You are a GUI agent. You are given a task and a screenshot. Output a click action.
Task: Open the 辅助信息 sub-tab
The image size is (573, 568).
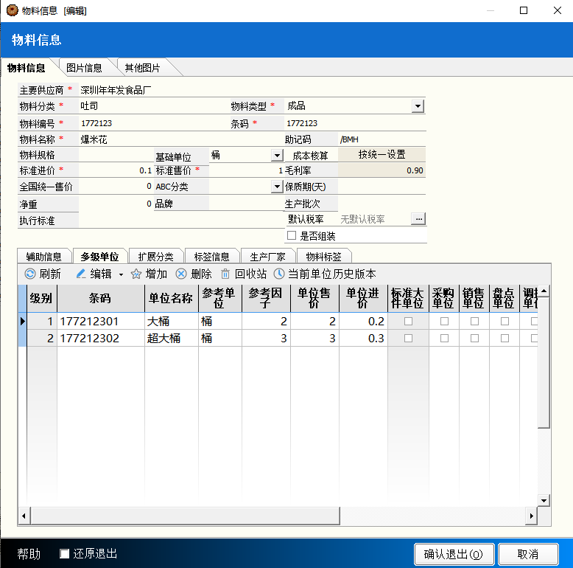(x=44, y=257)
